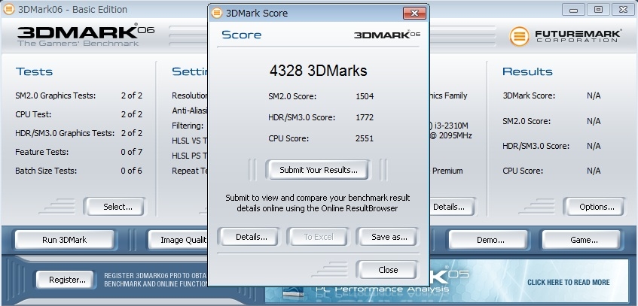Click the Close button in score dialog
This screenshot has height=306, width=638.
click(388, 270)
